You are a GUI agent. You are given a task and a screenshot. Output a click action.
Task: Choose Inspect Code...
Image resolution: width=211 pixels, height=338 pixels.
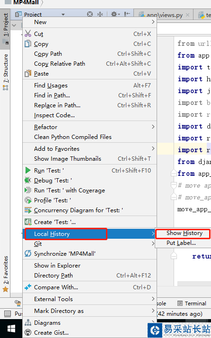(89, 115)
